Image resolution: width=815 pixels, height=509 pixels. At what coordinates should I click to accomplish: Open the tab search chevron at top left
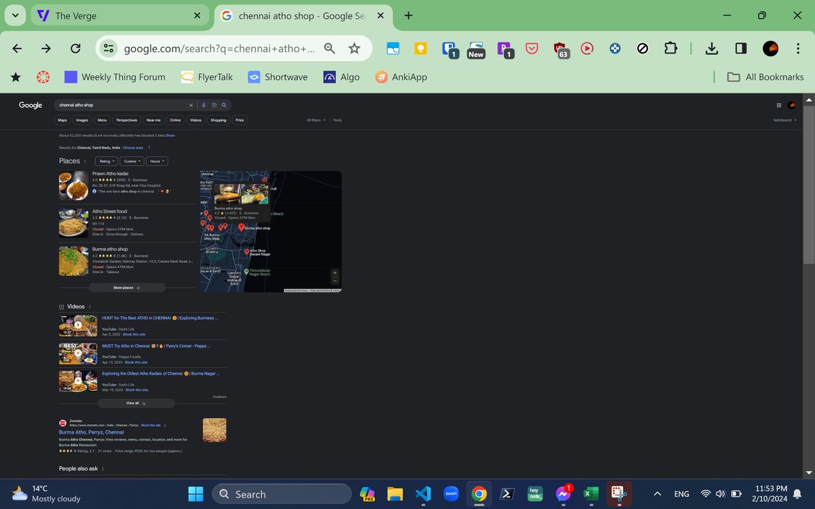15,16
